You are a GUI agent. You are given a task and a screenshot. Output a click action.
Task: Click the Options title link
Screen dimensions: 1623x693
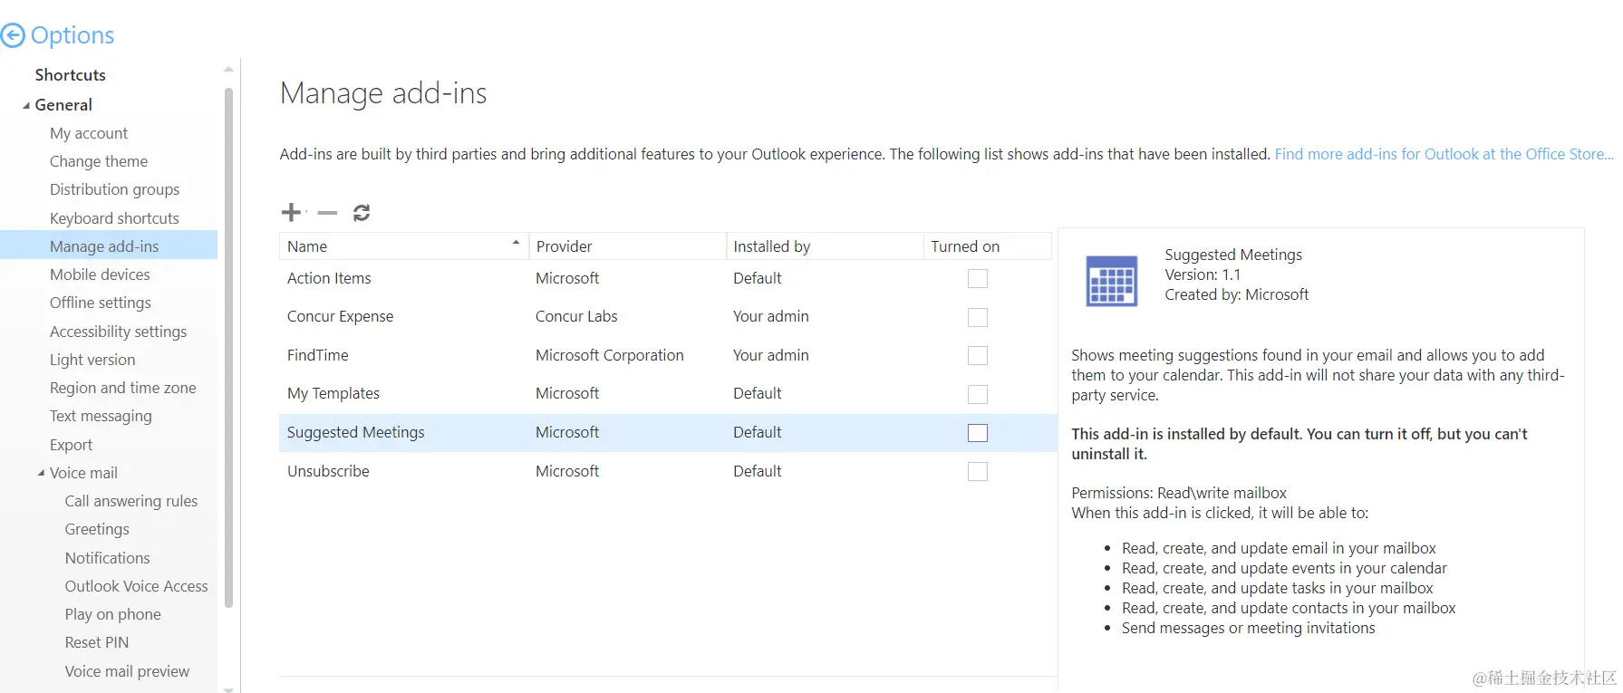(x=72, y=35)
